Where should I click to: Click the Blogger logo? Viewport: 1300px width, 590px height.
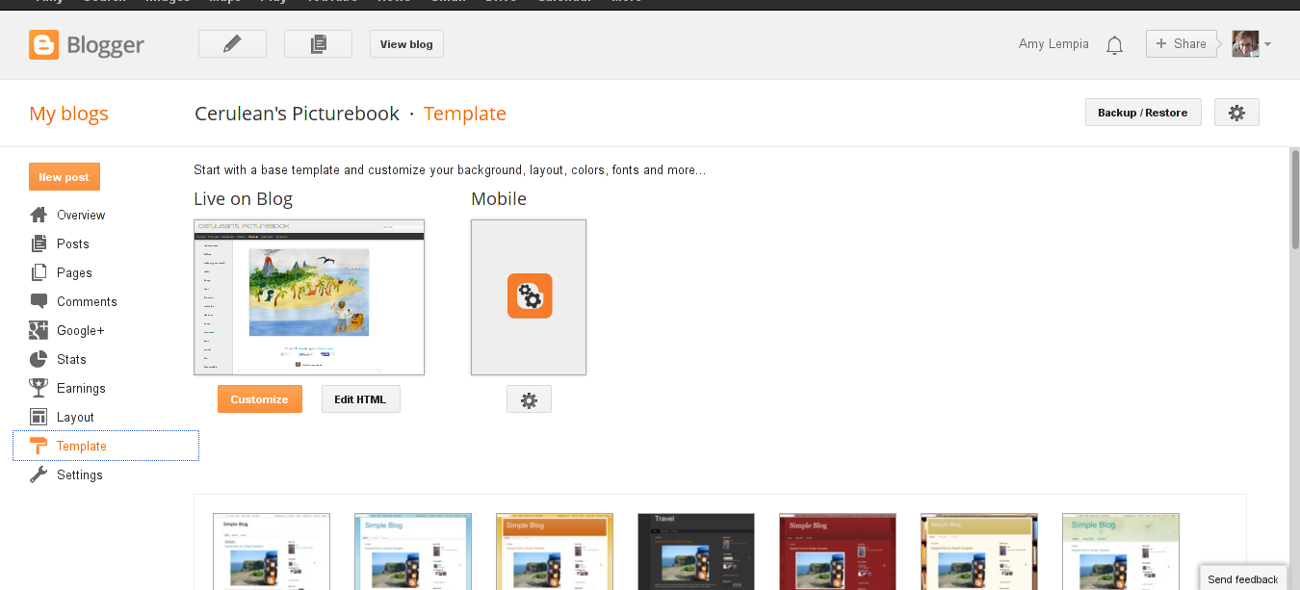coord(87,44)
